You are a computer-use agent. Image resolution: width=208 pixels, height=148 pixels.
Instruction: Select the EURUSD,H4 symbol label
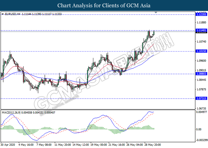13,14
